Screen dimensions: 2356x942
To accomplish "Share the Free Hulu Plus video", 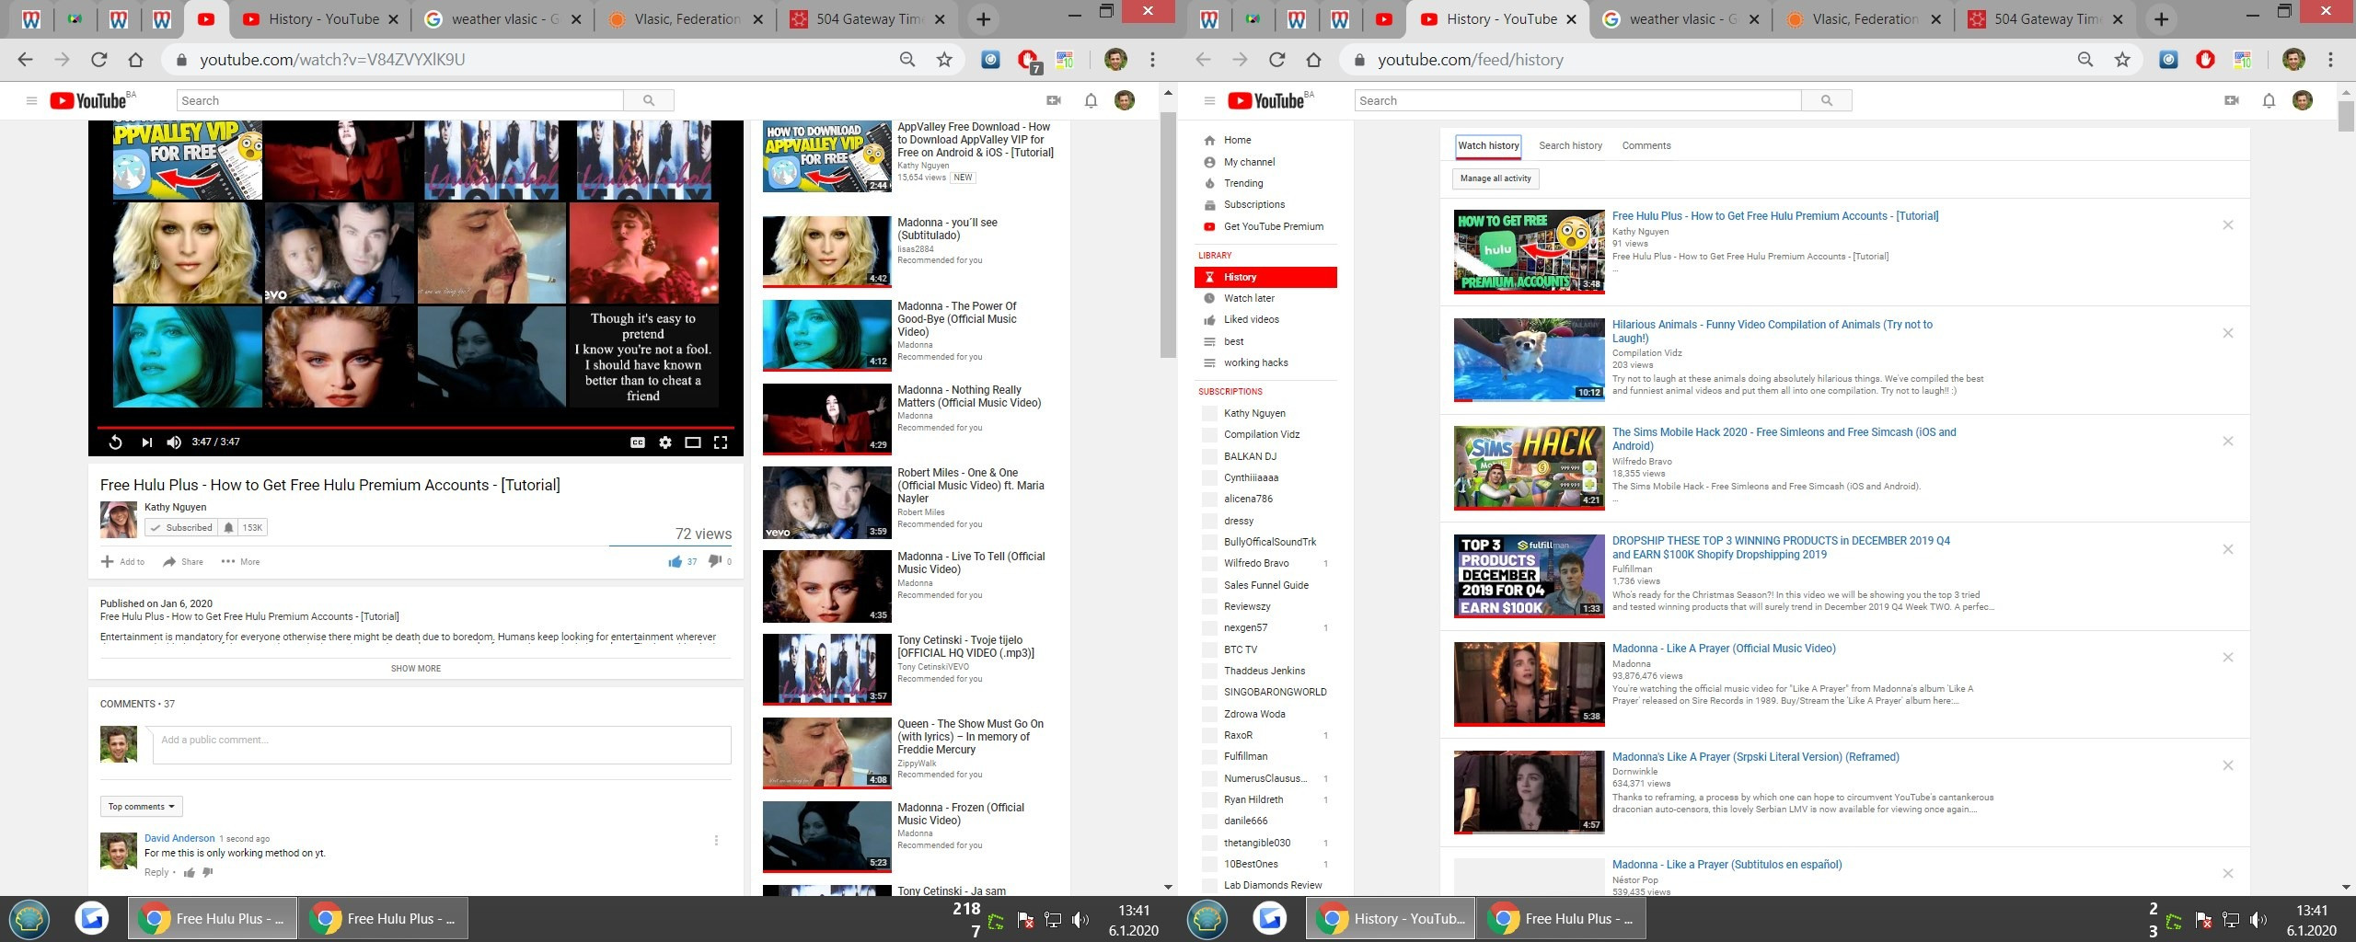I will click(x=183, y=561).
